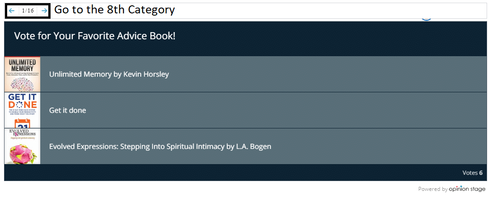
Task: Go to the next category with right arrow
Action: point(44,11)
